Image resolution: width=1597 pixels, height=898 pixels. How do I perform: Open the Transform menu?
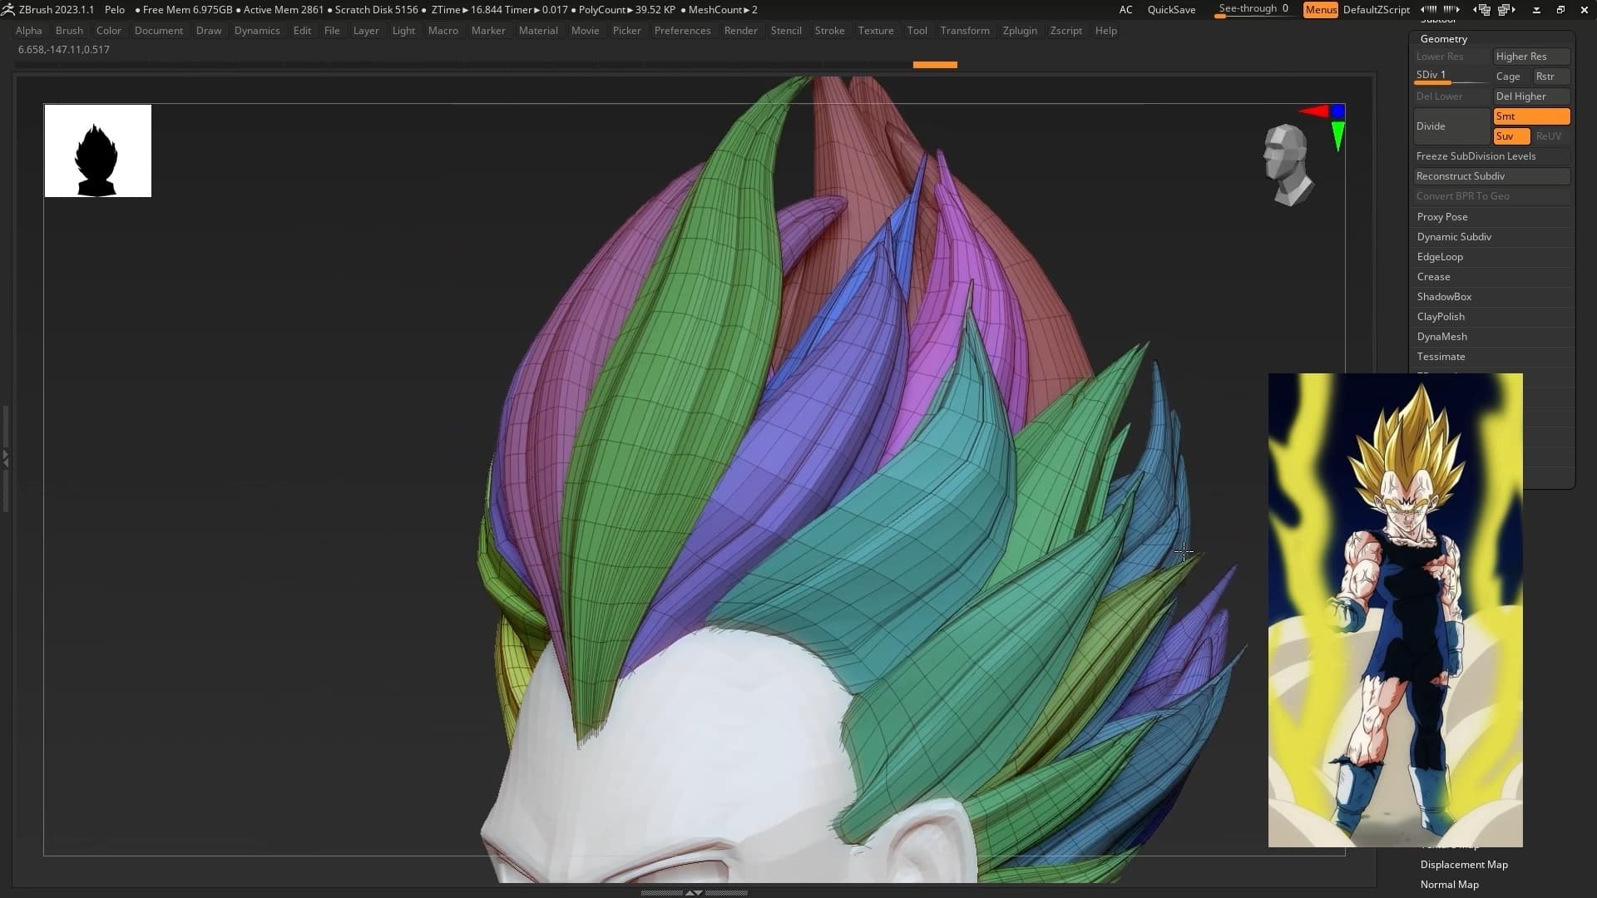965,31
